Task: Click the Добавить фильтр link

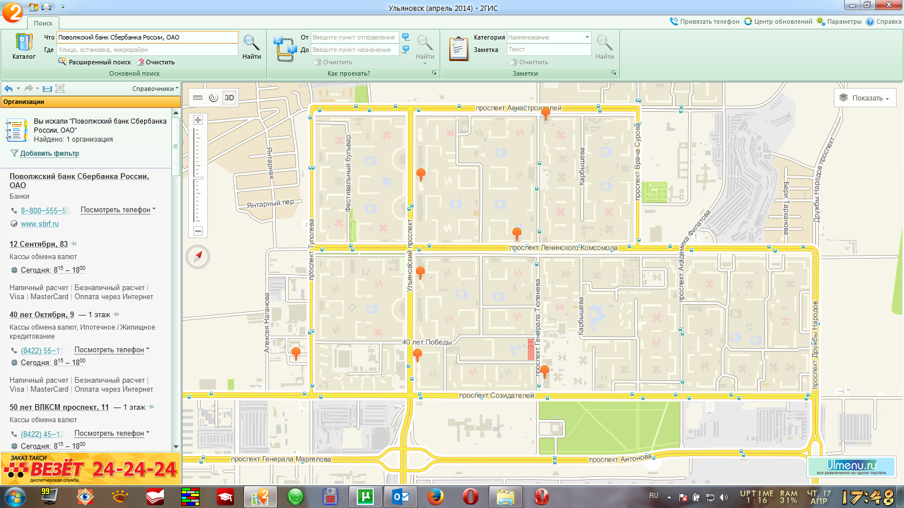Action: pos(50,154)
